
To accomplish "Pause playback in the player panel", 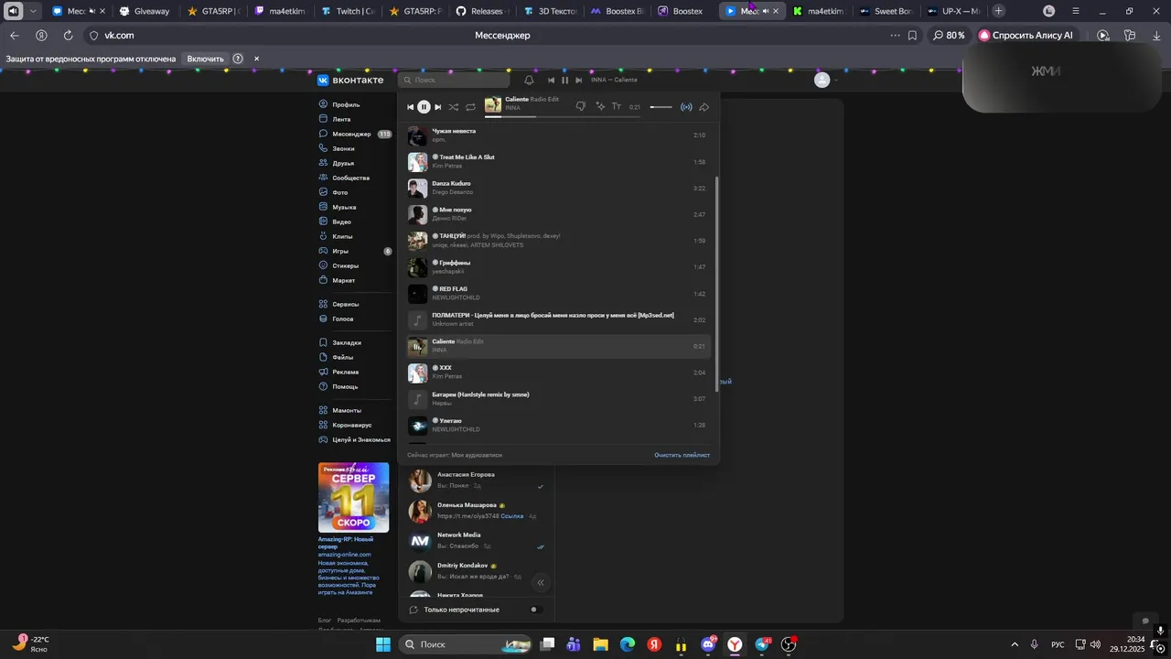I will point(424,107).
